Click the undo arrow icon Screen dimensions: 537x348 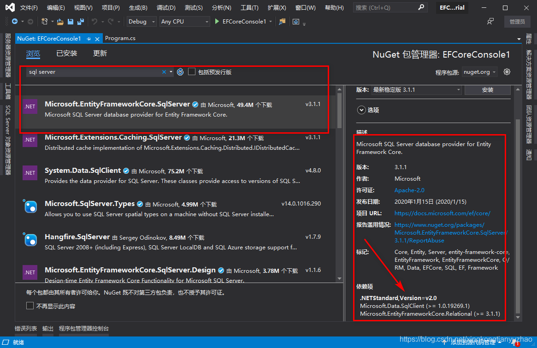tap(94, 22)
